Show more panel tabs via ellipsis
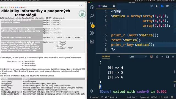176x99 pixels. (119, 56)
